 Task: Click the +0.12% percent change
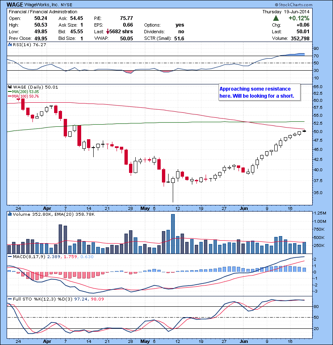(x=299, y=18)
